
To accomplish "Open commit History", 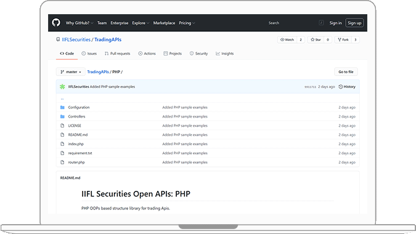I will point(347,87).
